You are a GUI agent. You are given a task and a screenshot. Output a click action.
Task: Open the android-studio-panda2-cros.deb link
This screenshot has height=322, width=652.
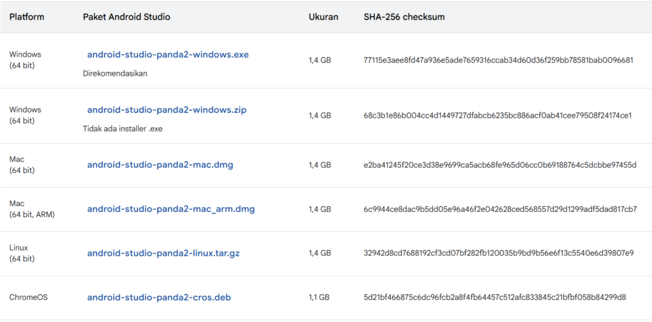159,297
